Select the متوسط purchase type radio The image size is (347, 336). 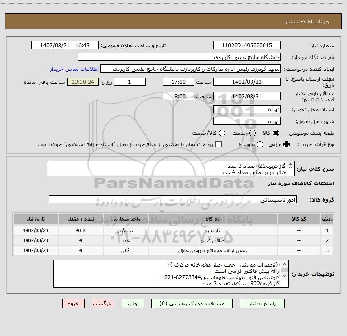point(260,145)
